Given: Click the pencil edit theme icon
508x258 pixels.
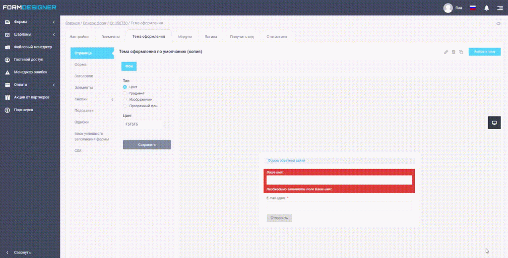Looking at the screenshot, I should click(x=446, y=52).
